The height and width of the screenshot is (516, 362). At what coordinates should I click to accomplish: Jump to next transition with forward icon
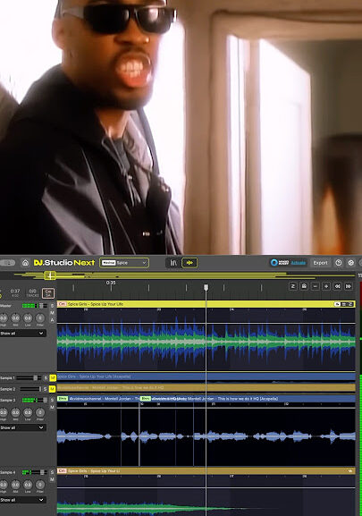click(349, 286)
